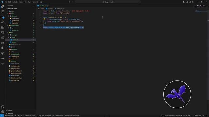Close the client.ts editor tab
This screenshot has width=209, height=117.
tap(47, 6)
